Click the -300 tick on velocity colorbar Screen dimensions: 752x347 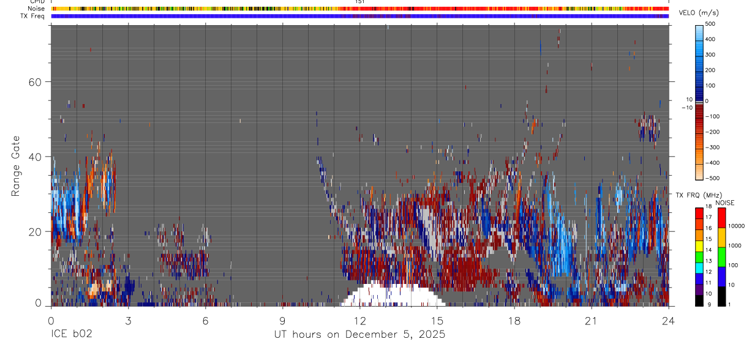pos(712,147)
